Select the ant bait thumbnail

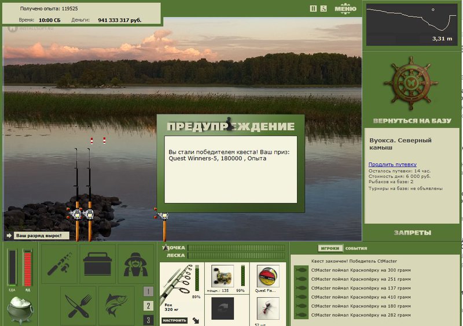(268, 309)
